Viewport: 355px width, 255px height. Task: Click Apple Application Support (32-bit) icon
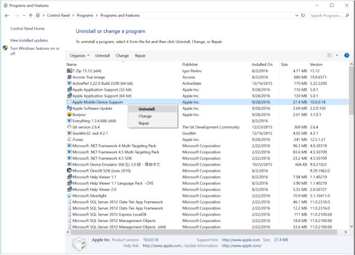[x=69, y=90]
